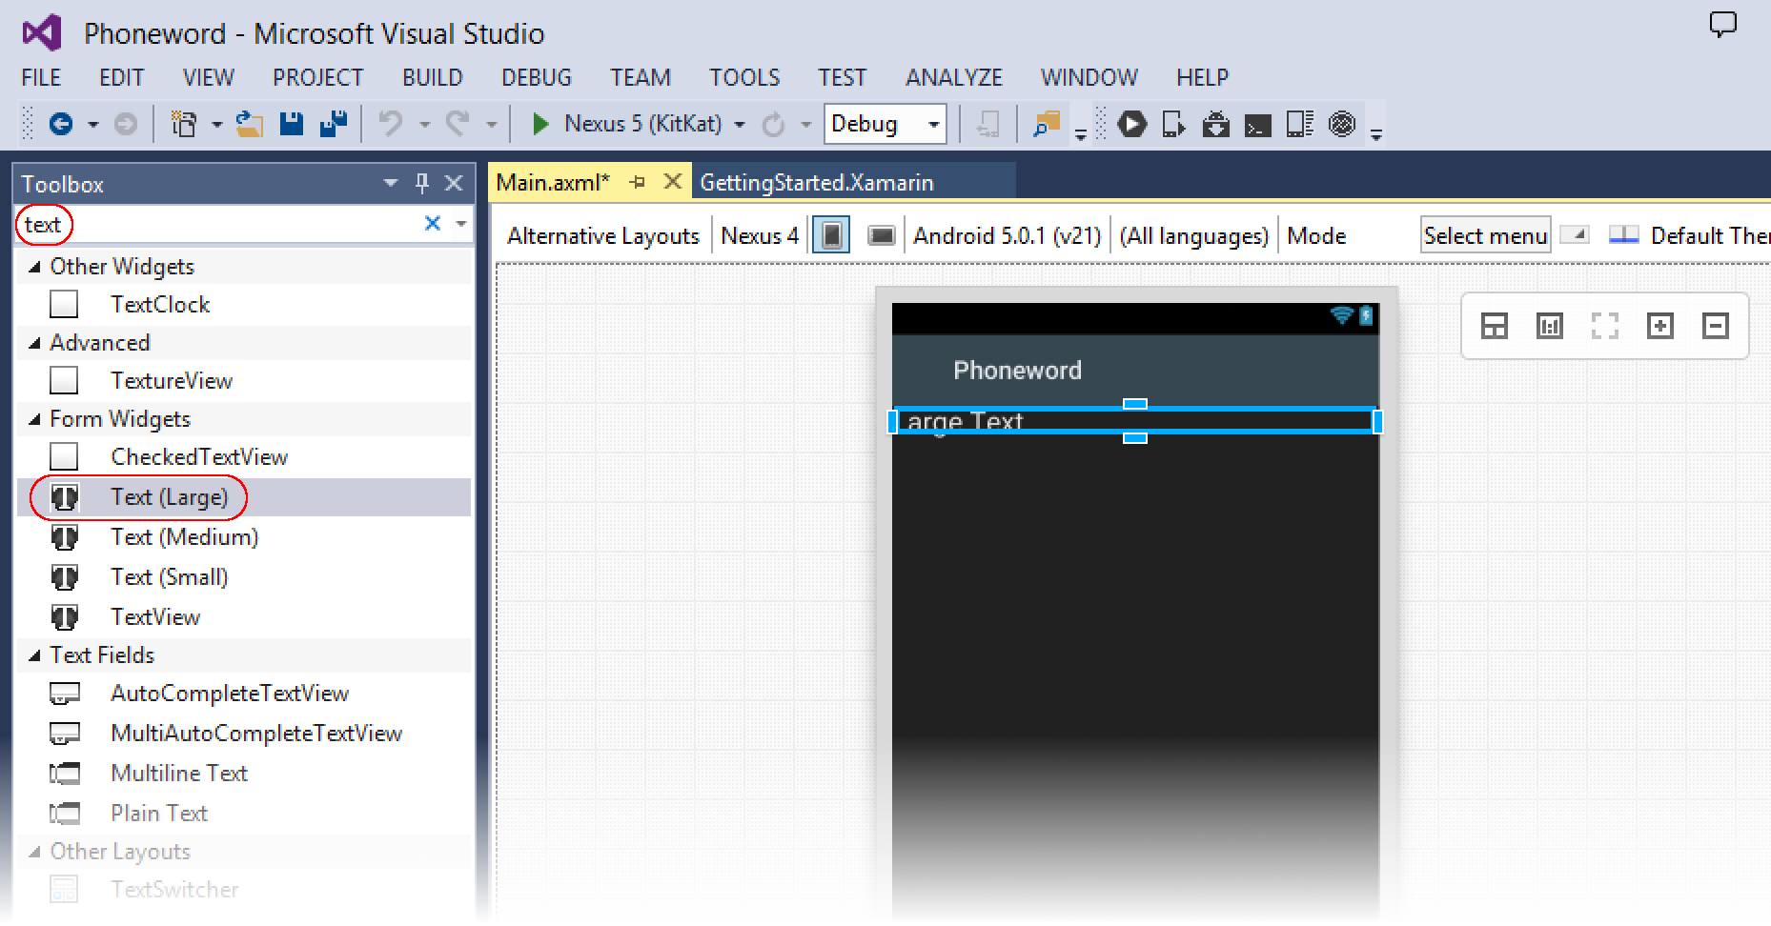This screenshot has width=1771, height=926.
Task: Click the Navigate Backward arrow icon
Action: coord(61,124)
